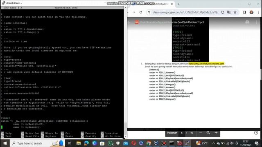Click the taskbar search box
The width and height of the screenshot is (262, 147).
(37, 143)
